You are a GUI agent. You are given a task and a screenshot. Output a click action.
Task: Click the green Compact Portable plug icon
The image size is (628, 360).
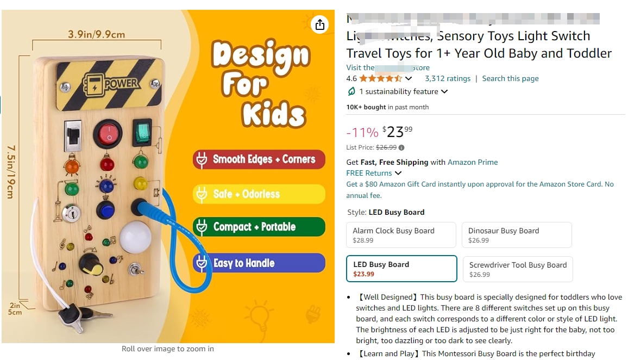[202, 227]
